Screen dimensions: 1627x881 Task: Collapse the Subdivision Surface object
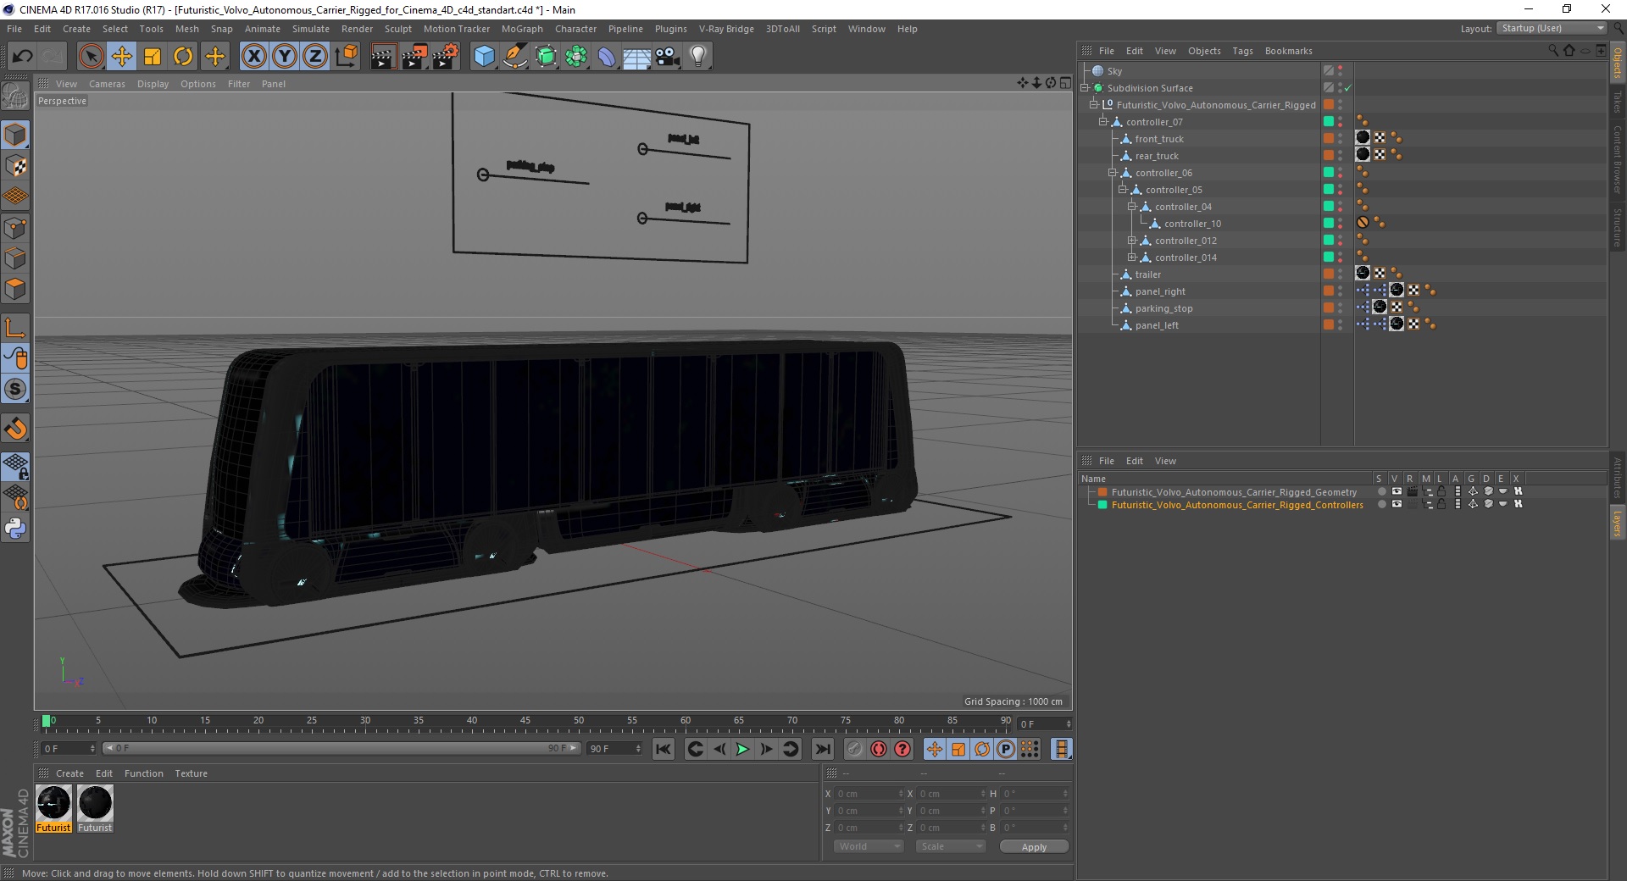coord(1084,88)
